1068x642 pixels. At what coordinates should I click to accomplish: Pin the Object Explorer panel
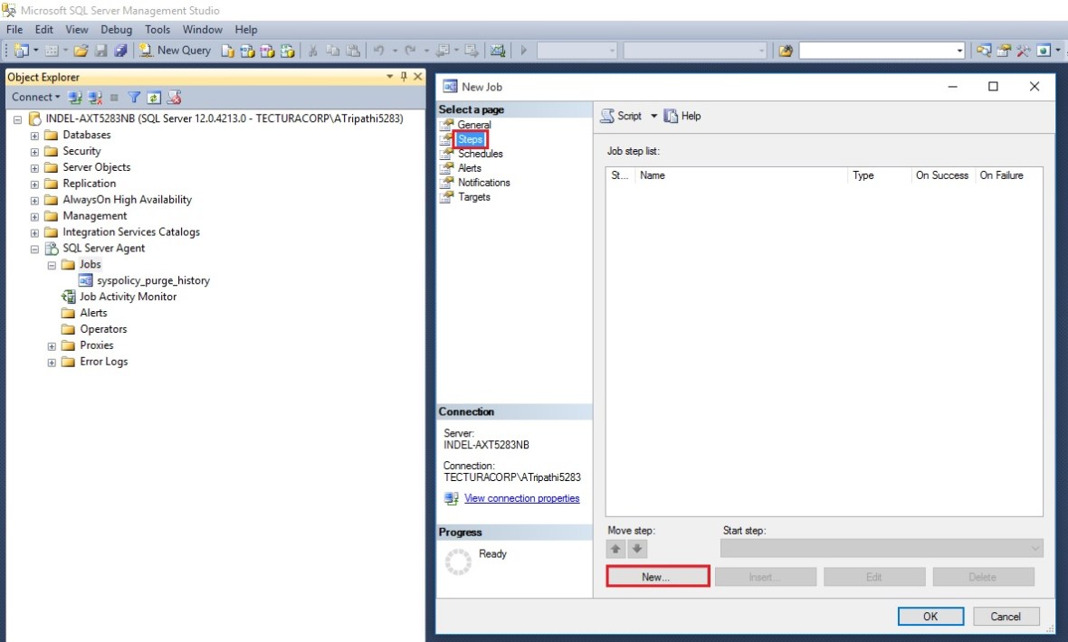tap(404, 77)
